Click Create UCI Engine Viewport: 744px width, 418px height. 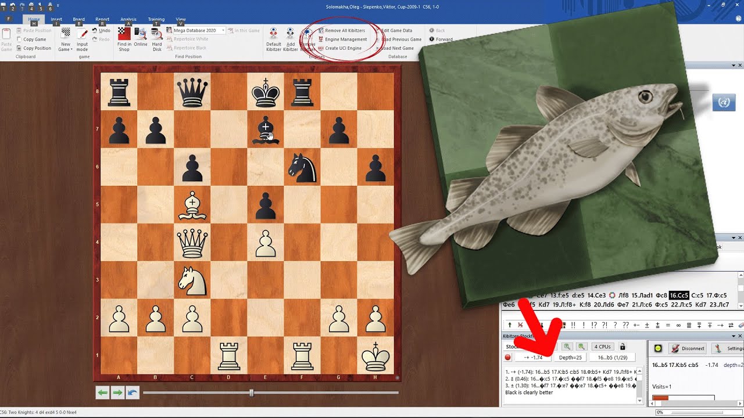[x=339, y=48]
